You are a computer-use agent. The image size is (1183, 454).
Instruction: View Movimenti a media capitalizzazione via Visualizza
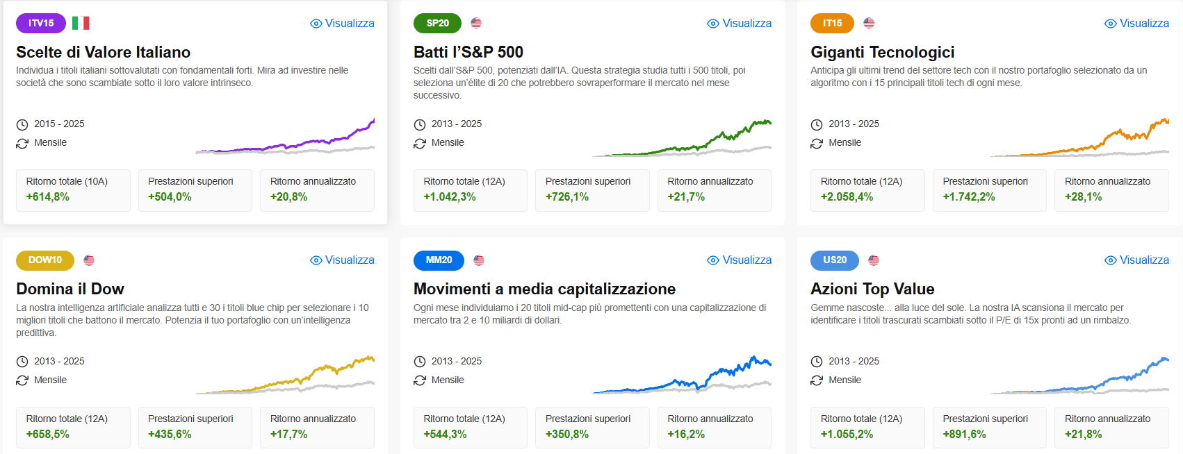739,260
